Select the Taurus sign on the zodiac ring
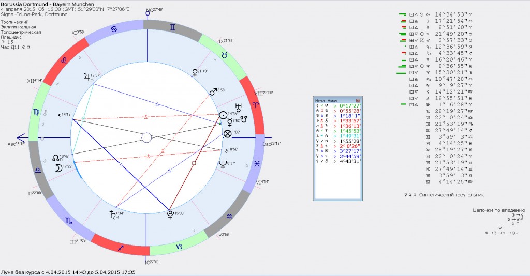This screenshot has width=530, height=276. pos(224,55)
